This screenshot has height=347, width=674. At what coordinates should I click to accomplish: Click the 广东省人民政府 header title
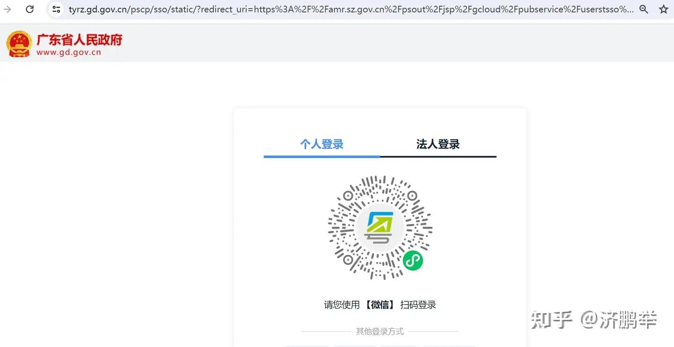(x=80, y=39)
